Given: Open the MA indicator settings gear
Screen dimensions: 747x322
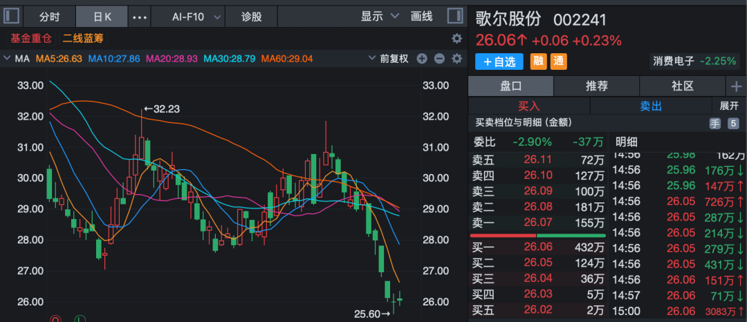Looking at the screenshot, I should tap(456, 59).
